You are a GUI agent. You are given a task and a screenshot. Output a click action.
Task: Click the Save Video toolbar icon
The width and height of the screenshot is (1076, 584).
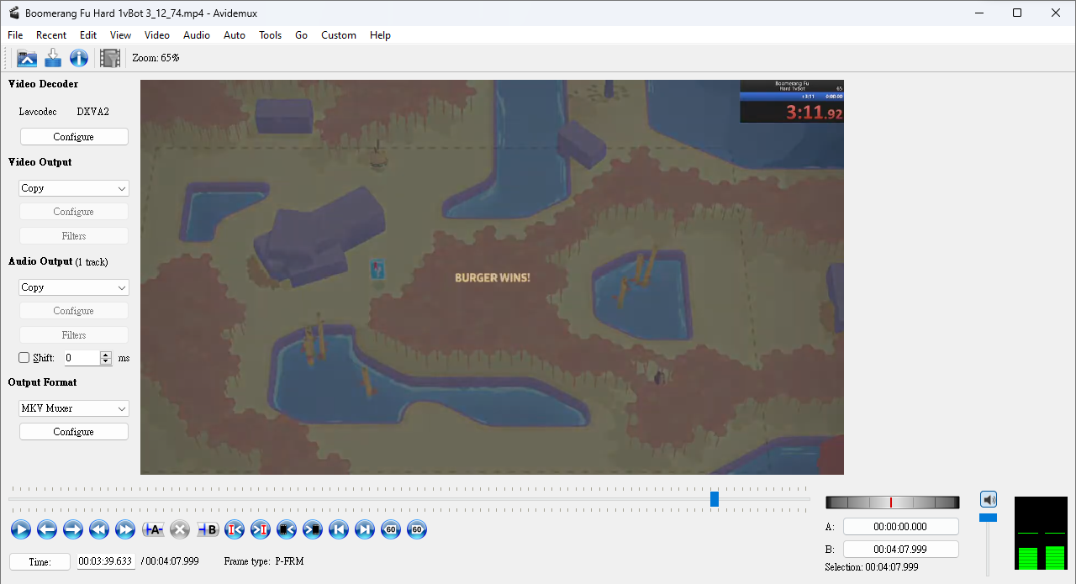(x=53, y=58)
